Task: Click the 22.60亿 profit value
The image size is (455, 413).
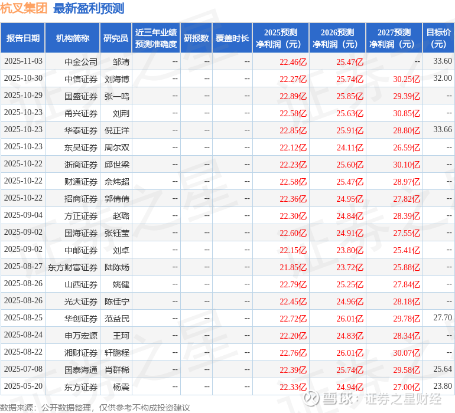Action: point(293,232)
